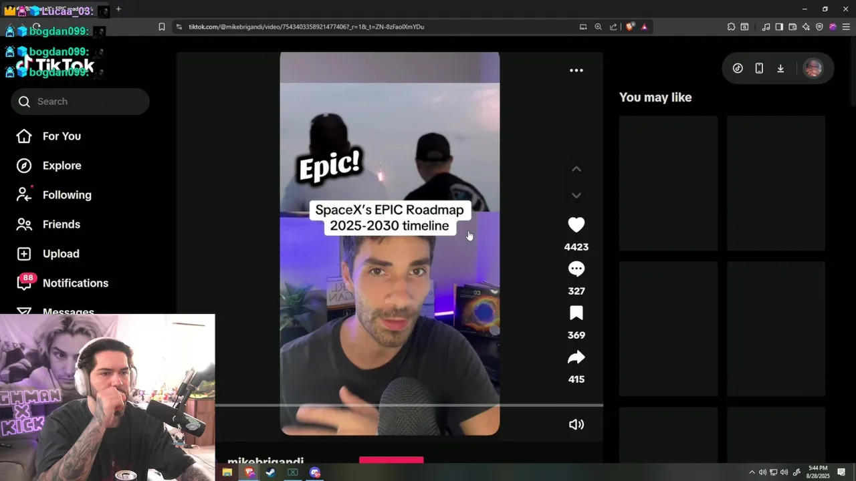
Task: Click the TikTok logo
Action: pos(55,65)
